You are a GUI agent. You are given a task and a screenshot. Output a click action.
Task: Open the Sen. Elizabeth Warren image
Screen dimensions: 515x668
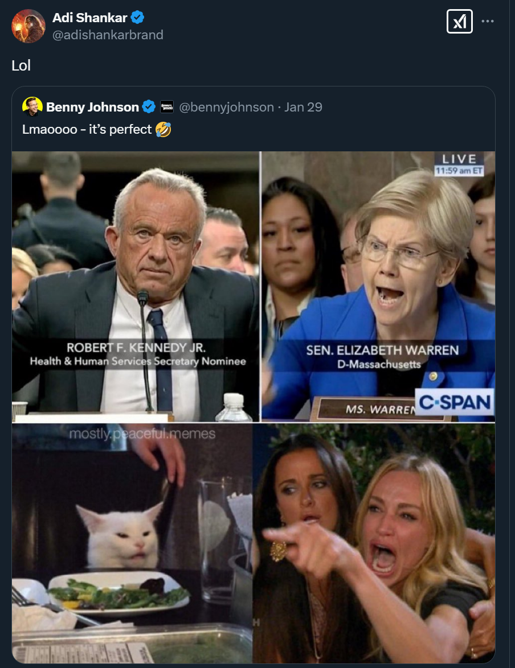click(378, 287)
